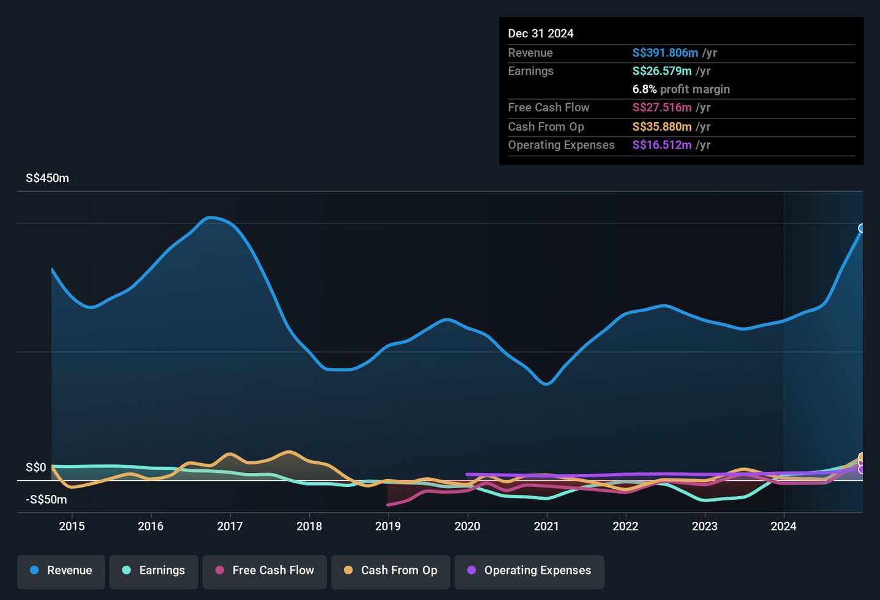
Task: Click the purple Operating Expenses legend dot
Action: pos(472,570)
